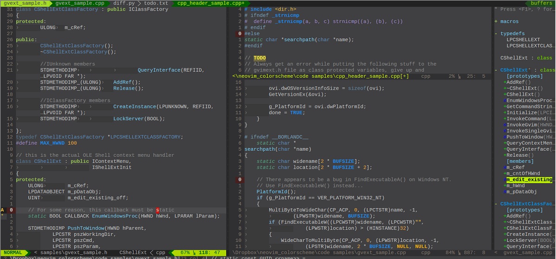This screenshot has width=556, height=259.
Task: Jump to CreateInstance( in tagbar
Action: point(529,234)
